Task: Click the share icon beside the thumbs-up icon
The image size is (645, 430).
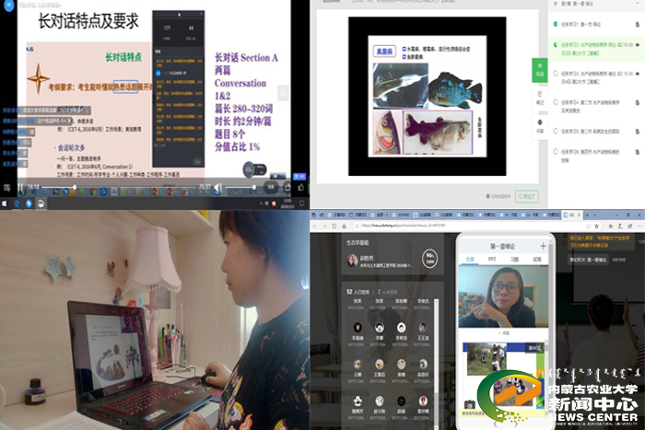Action: click(287, 188)
